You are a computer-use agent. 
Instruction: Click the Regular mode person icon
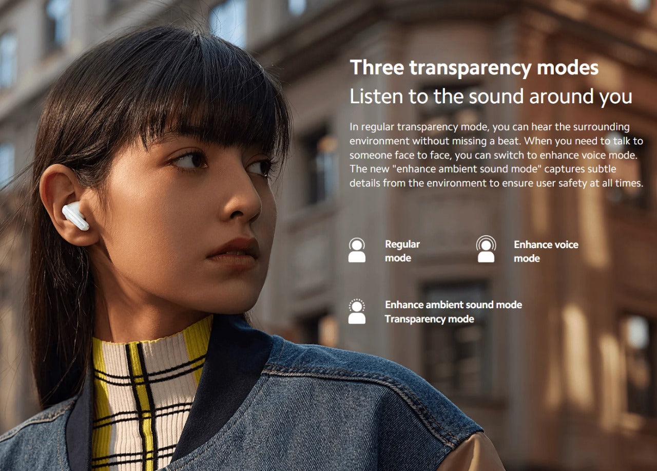(357, 250)
